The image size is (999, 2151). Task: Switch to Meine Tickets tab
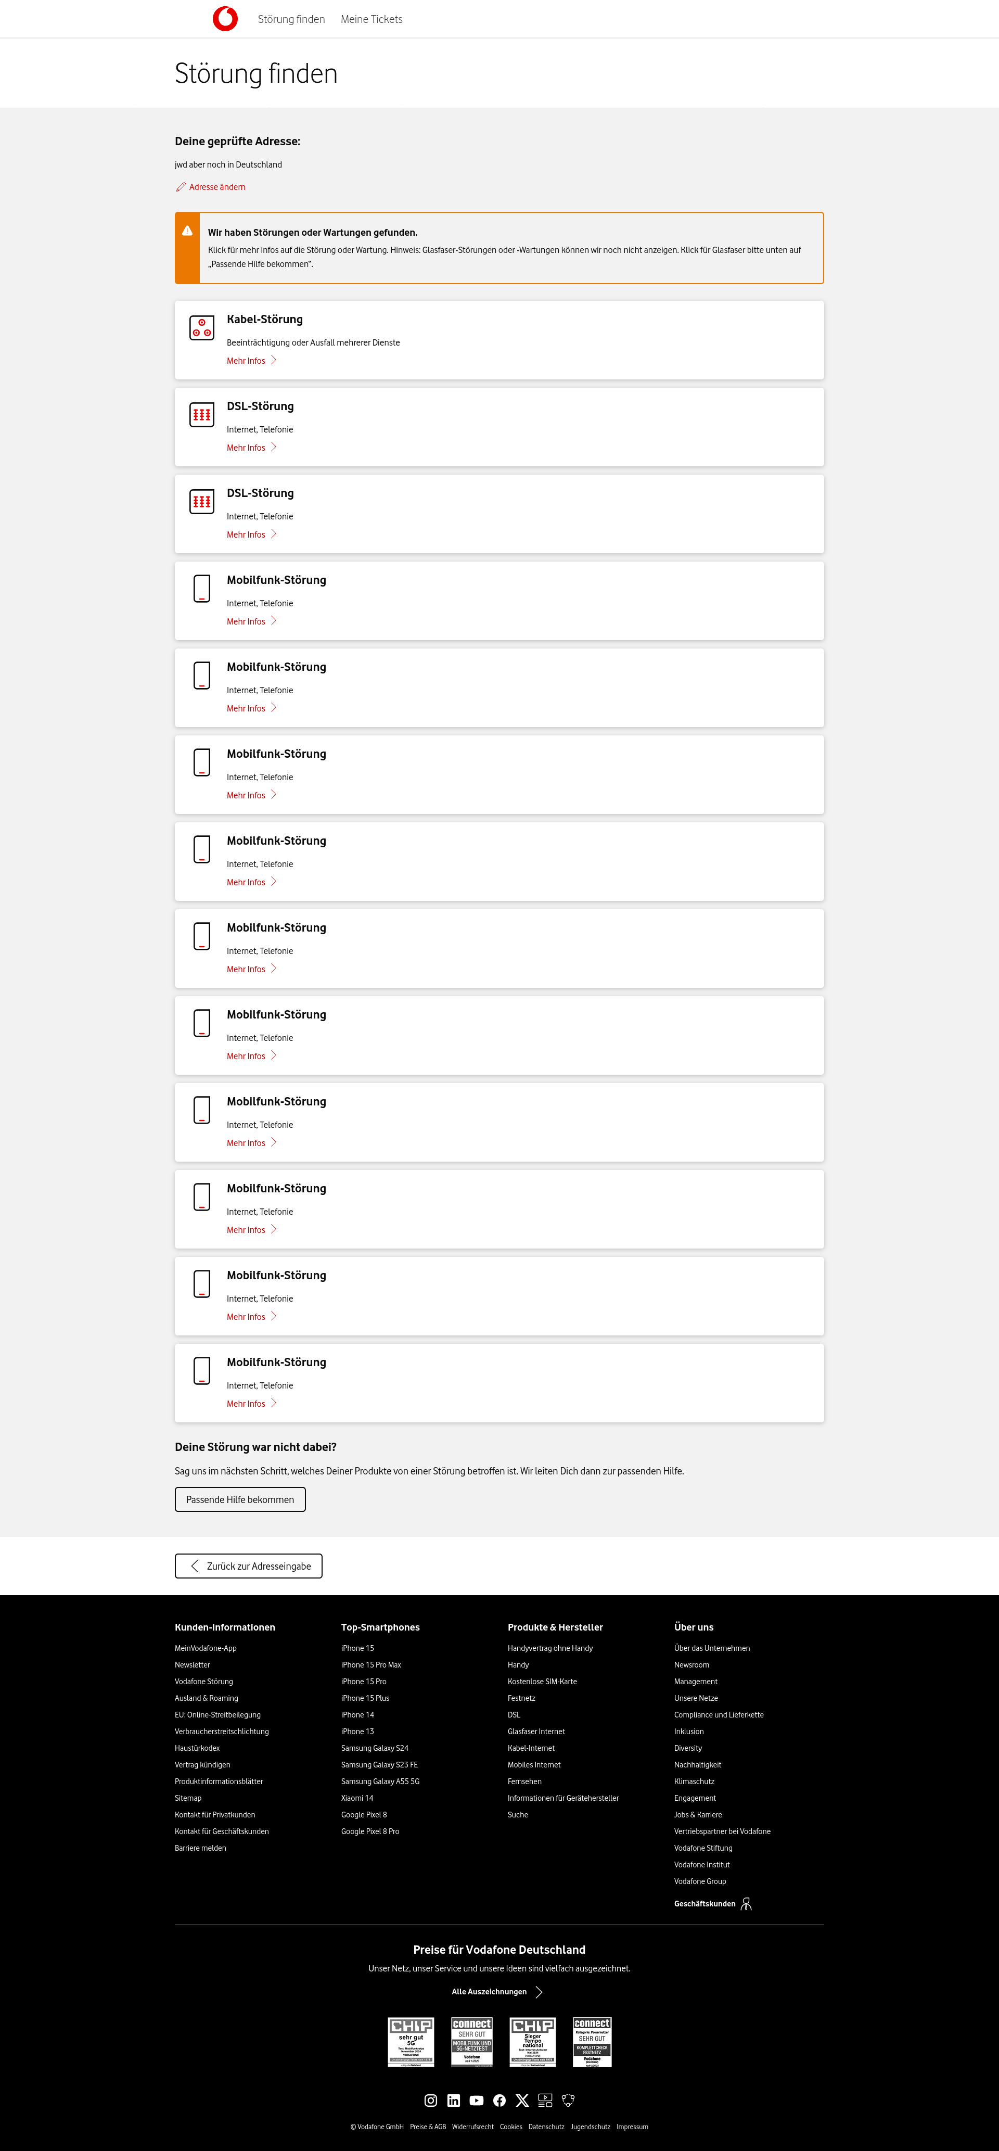372,19
